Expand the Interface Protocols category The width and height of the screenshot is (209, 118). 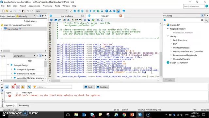pyautogui.click(x=171, y=48)
